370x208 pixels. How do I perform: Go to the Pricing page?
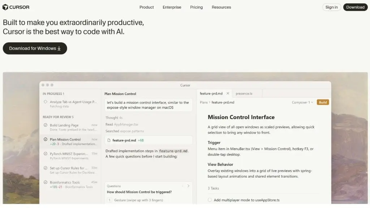(196, 7)
